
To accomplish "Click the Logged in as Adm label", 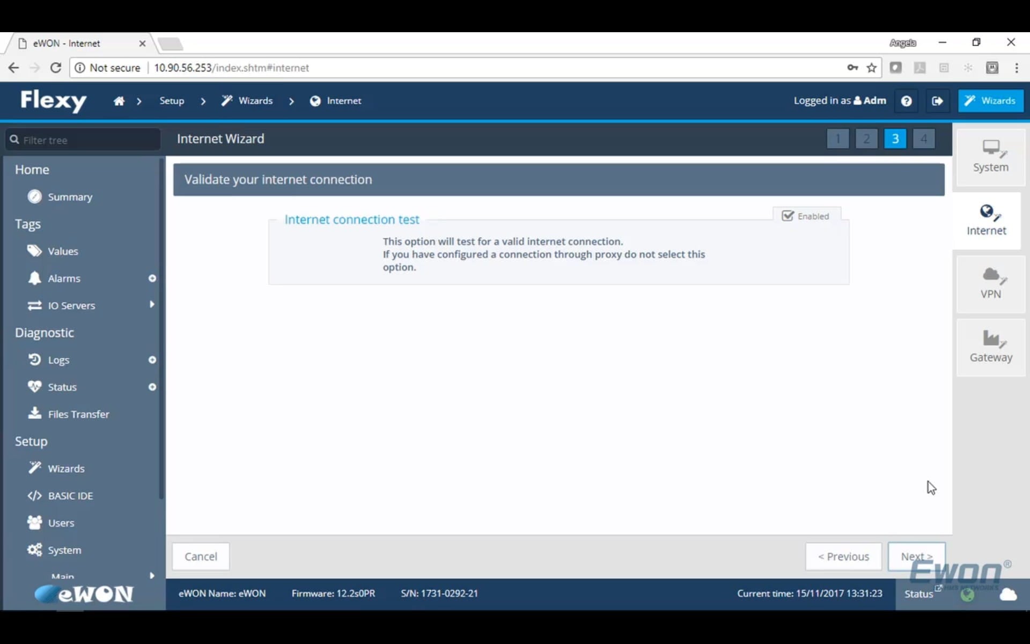I will (x=840, y=100).
